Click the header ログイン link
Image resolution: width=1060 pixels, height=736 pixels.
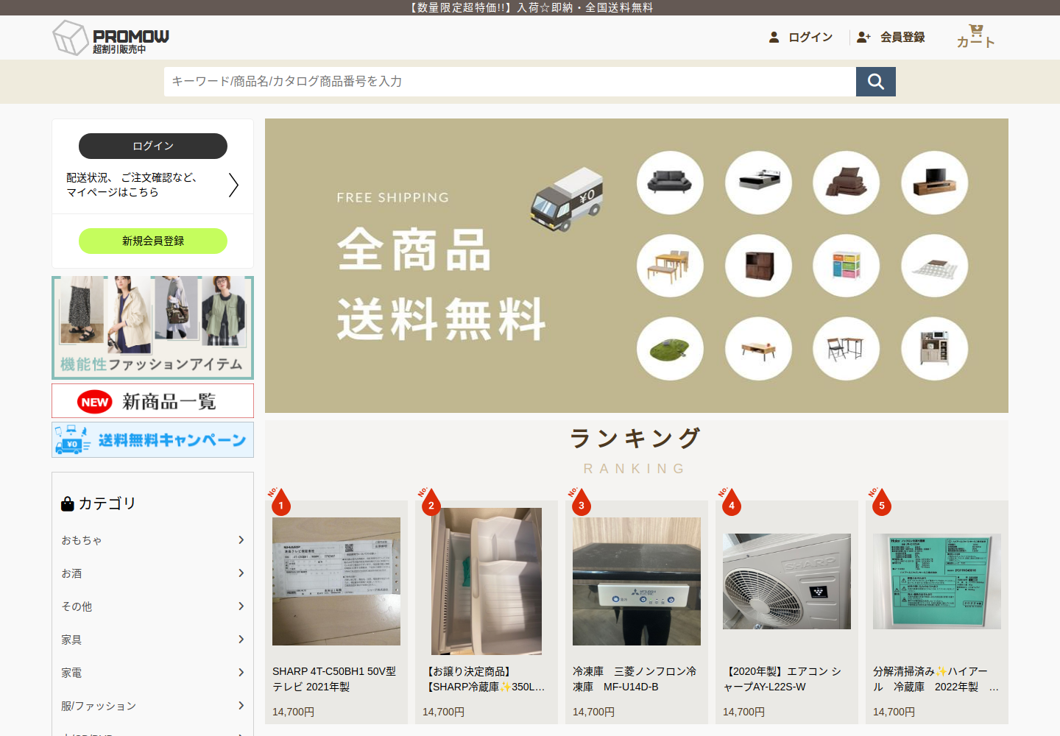point(801,37)
